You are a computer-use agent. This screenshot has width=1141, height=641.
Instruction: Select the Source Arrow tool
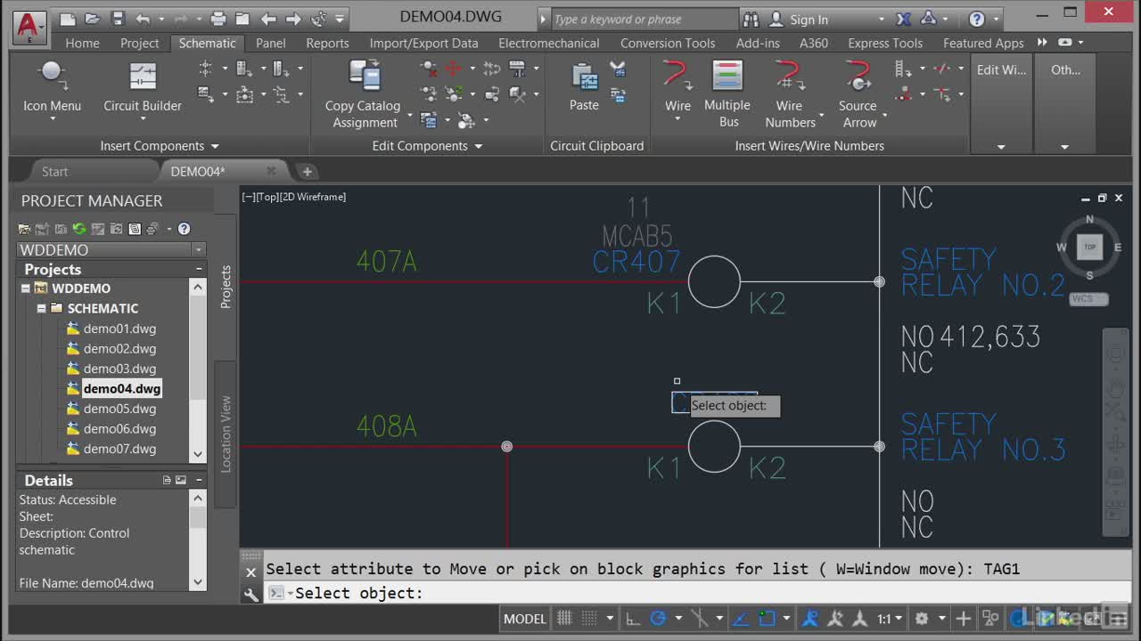point(858,95)
